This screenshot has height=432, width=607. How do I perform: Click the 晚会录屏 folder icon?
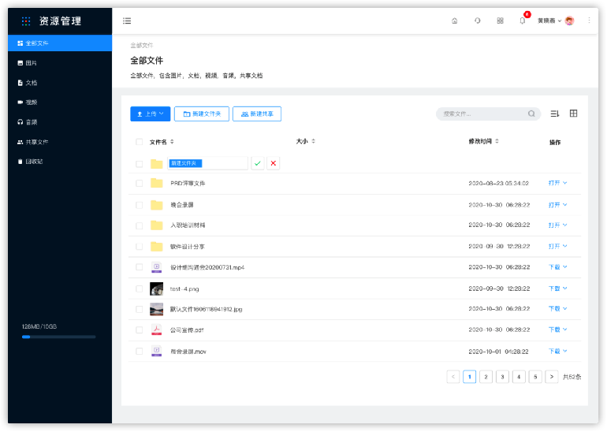pyautogui.click(x=156, y=205)
